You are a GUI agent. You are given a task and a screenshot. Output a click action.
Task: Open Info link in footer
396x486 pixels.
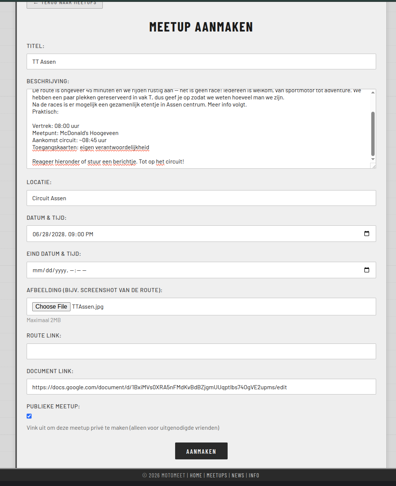pyautogui.click(x=254, y=475)
